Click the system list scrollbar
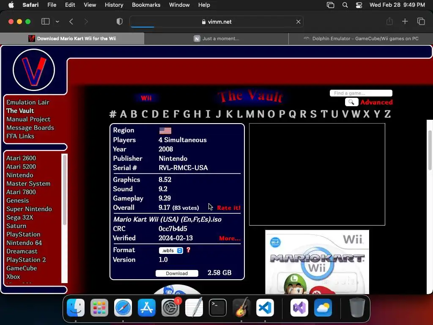The height and width of the screenshot is (325, 433). tap(64, 190)
